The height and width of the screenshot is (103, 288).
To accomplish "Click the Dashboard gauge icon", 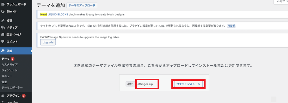I will (3, 4).
